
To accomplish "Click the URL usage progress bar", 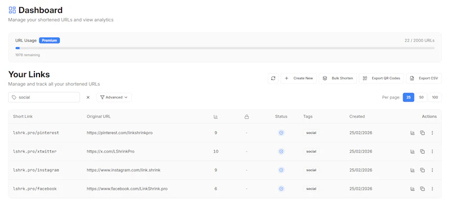I will coord(225,48).
